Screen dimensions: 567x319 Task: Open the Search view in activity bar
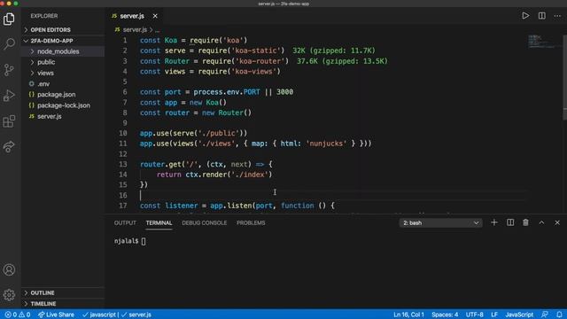(x=9, y=44)
